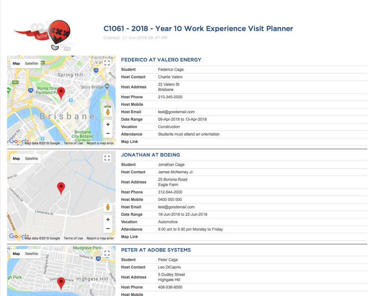Click Map data ©2018 Google on Boeing map
The width and height of the screenshot is (374, 296).
click(x=43, y=238)
